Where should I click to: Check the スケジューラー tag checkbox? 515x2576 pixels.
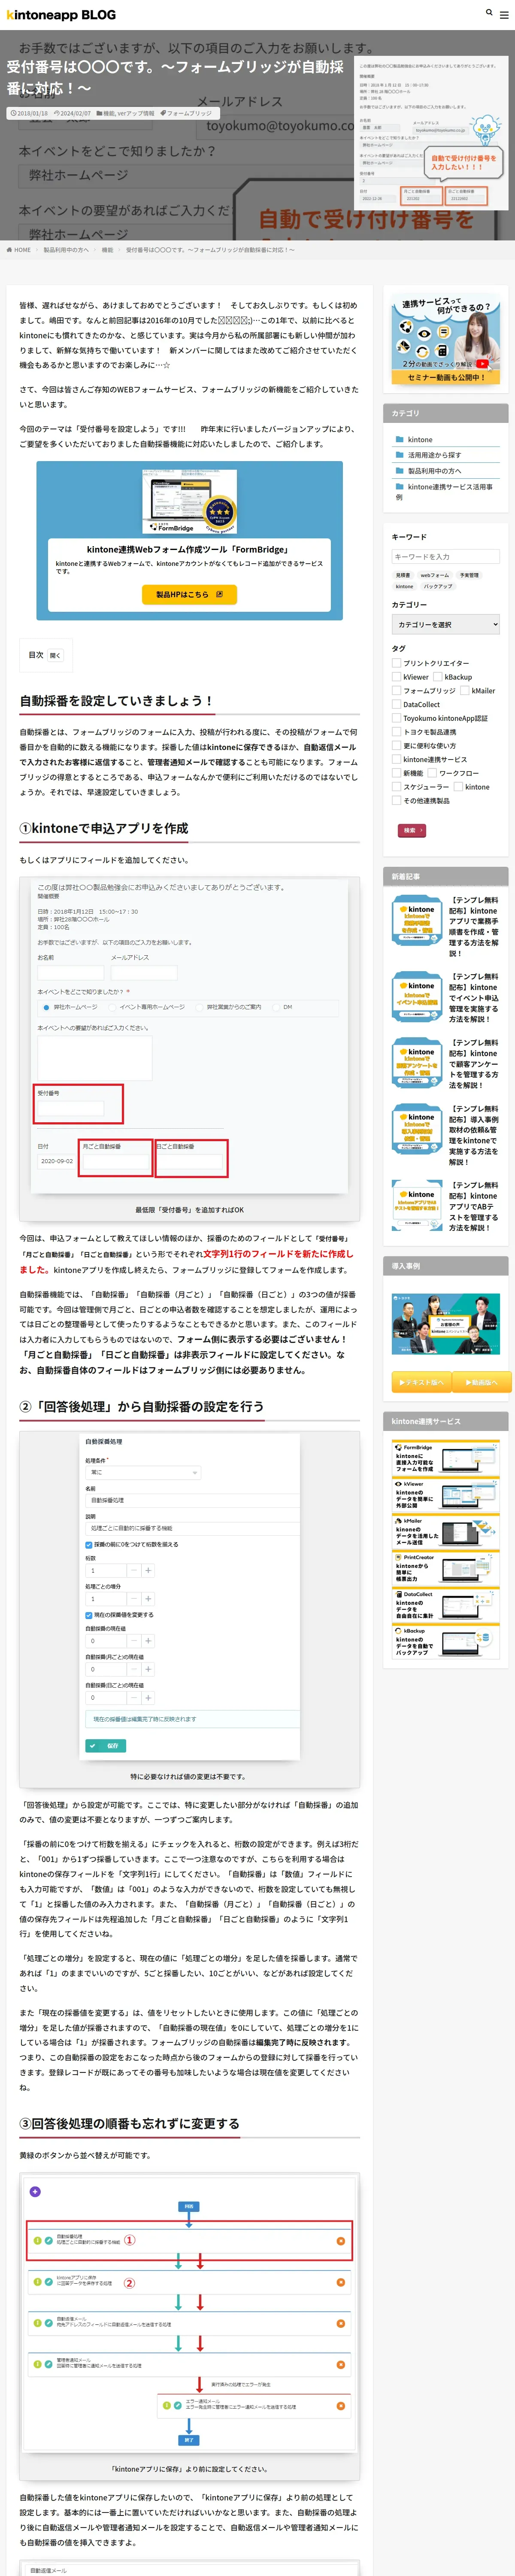tap(396, 787)
